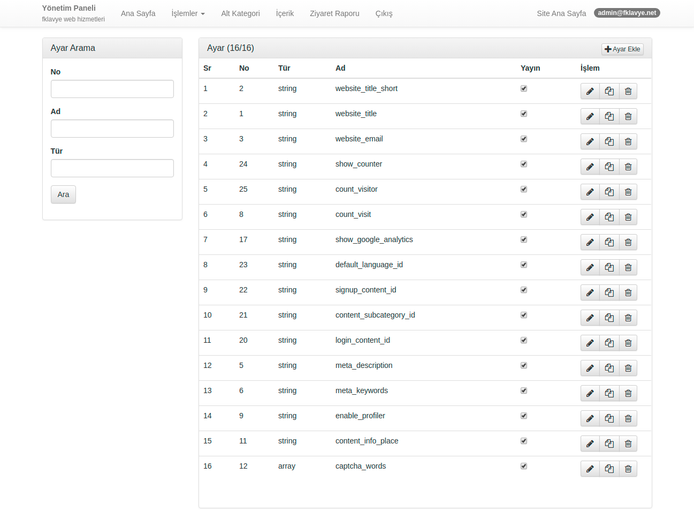Delete the captcha_words setting
Image resolution: width=694 pixels, height=519 pixels.
point(628,469)
